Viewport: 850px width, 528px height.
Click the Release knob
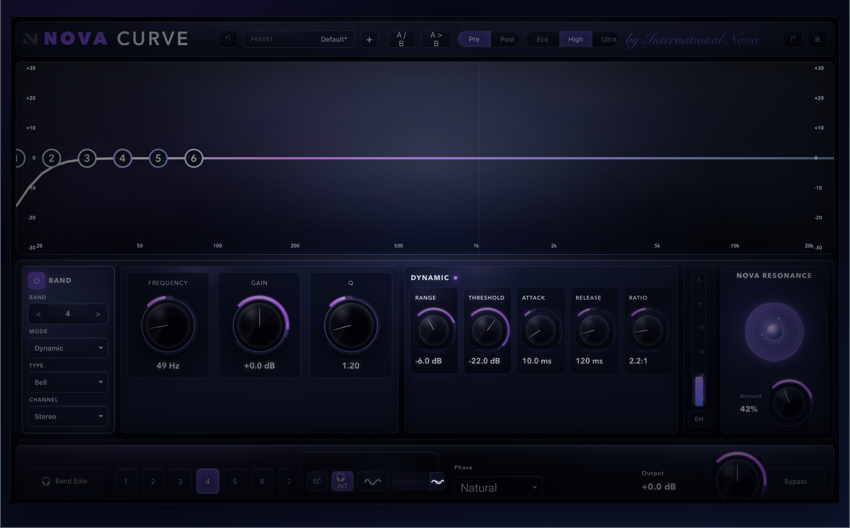click(x=594, y=330)
